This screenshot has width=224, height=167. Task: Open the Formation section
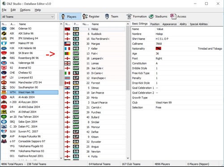(137, 17)
